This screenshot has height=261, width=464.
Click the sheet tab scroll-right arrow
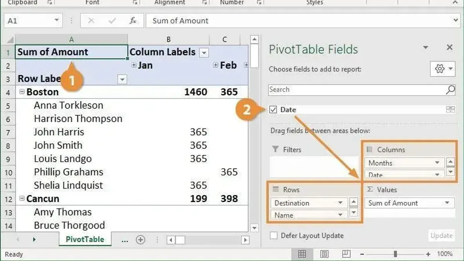coord(34,240)
